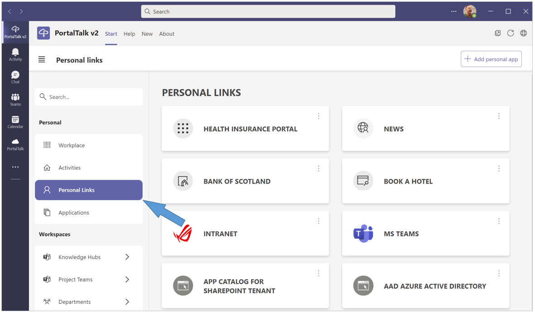Go forward with the forward arrow
Screen dimensions: 535x313
(x=21, y=11)
